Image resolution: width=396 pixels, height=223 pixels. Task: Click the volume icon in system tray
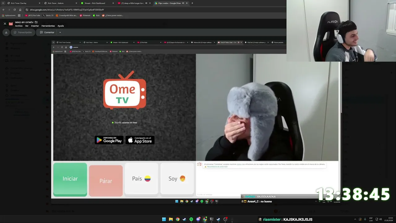click(x=381, y=219)
